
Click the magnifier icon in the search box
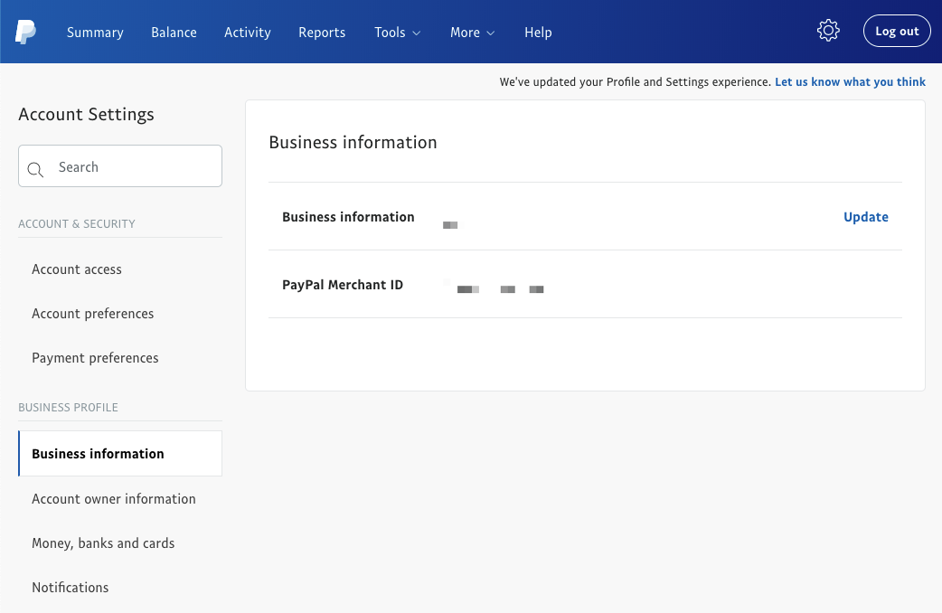pos(35,169)
